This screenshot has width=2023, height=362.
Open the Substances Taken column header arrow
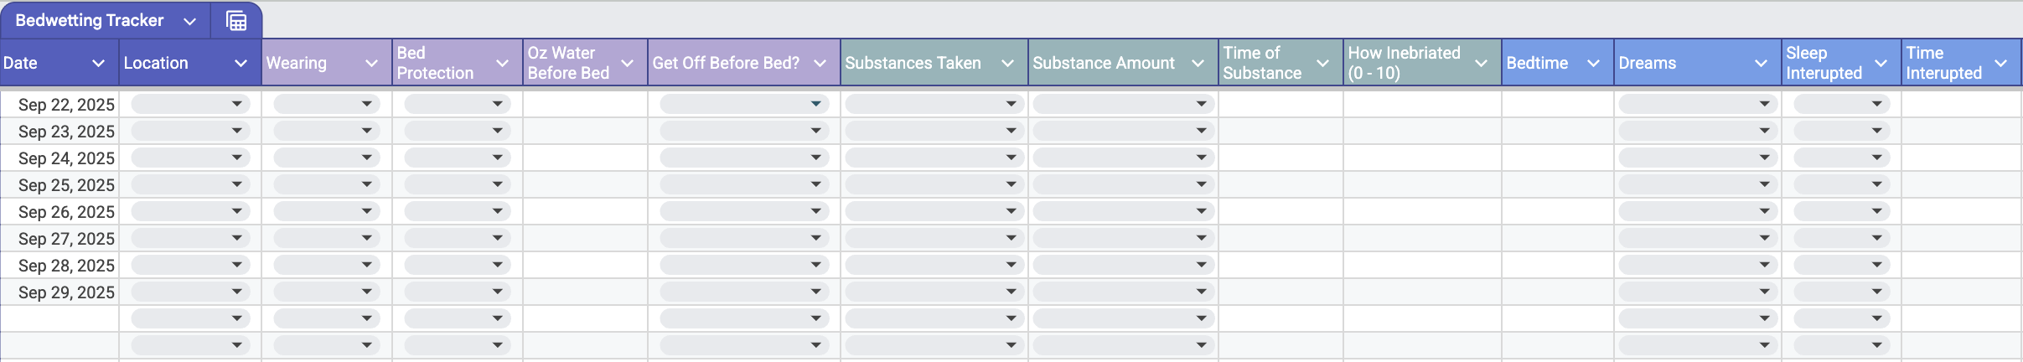(1007, 63)
